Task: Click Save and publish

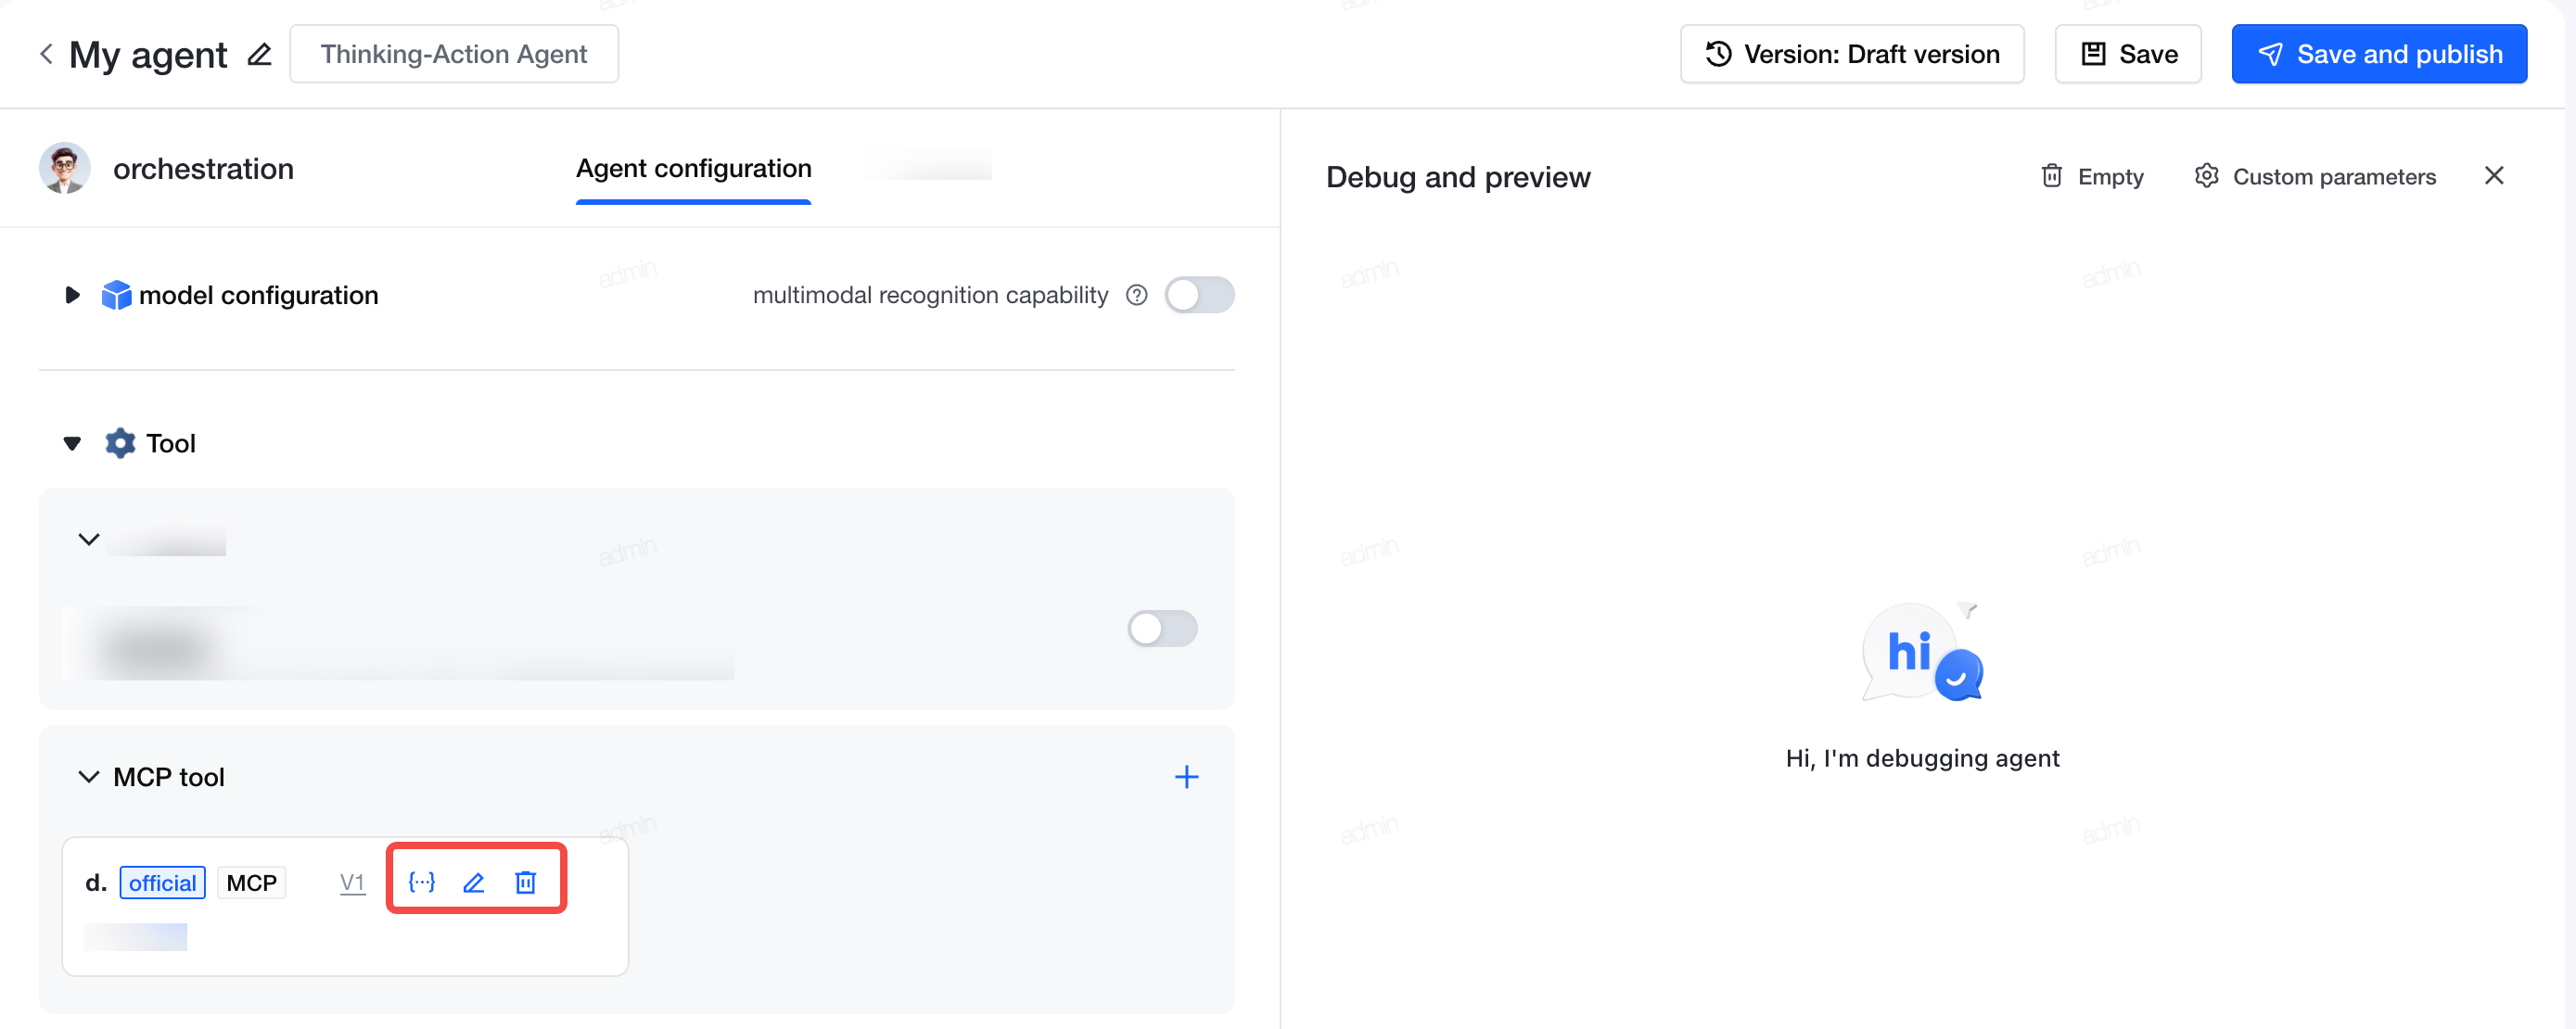Action: tap(2379, 54)
